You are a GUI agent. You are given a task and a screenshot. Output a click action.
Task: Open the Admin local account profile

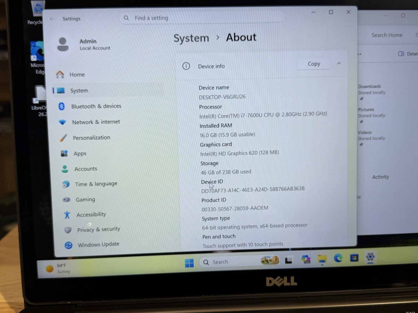pyautogui.click(x=84, y=44)
